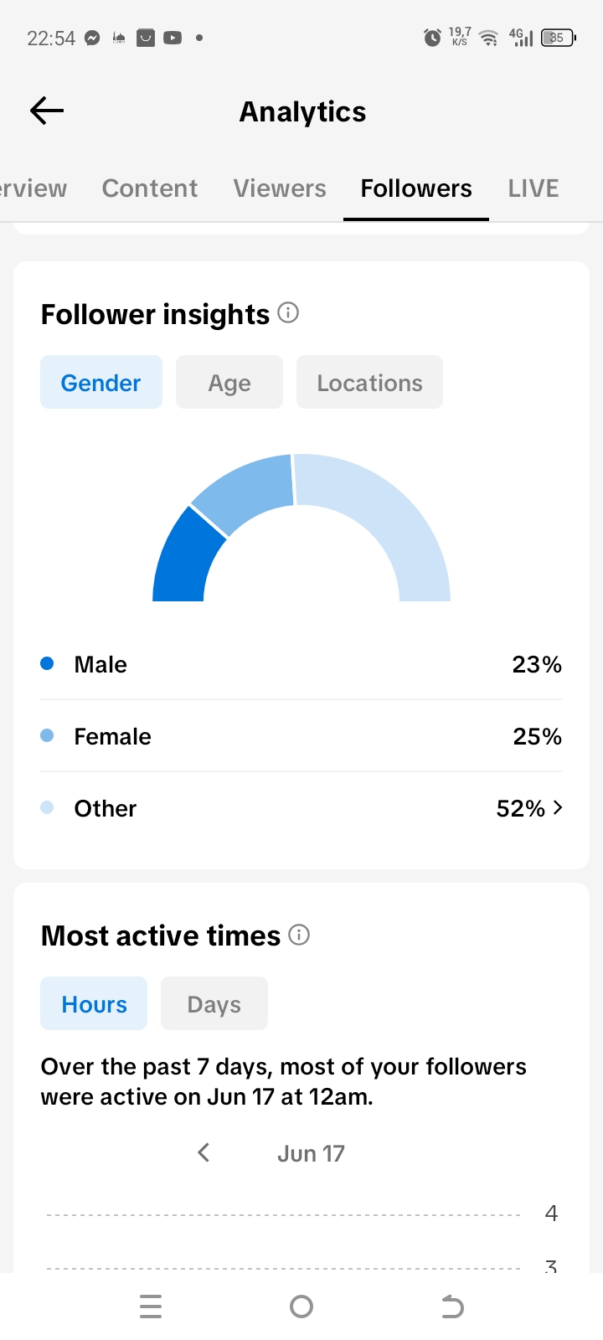Select the Gender filter chip
The width and height of the screenshot is (603, 1340).
(101, 382)
